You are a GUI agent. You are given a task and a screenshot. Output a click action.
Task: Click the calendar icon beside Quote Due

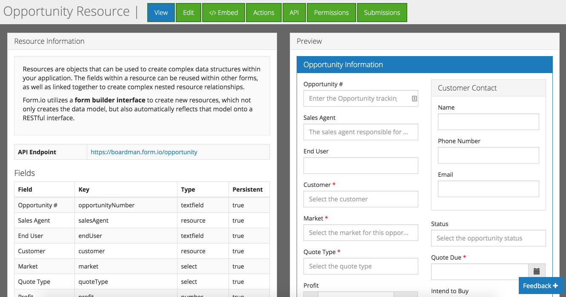click(537, 272)
